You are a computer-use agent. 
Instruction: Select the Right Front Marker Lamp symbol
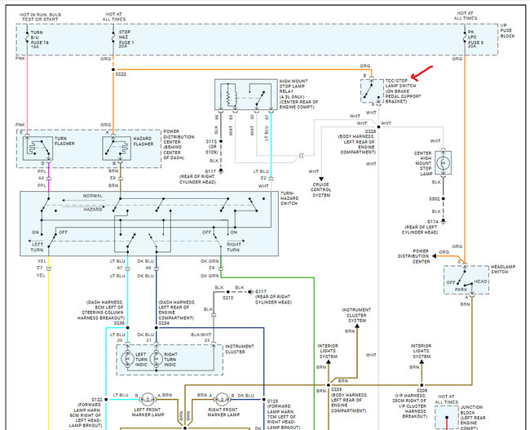click(x=222, y=400)
